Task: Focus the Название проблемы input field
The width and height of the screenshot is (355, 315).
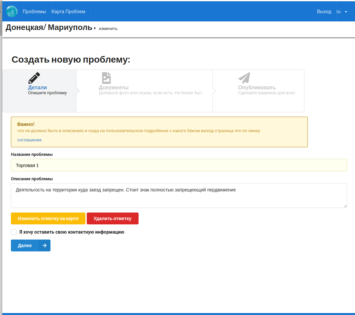Action: (179, 165)
